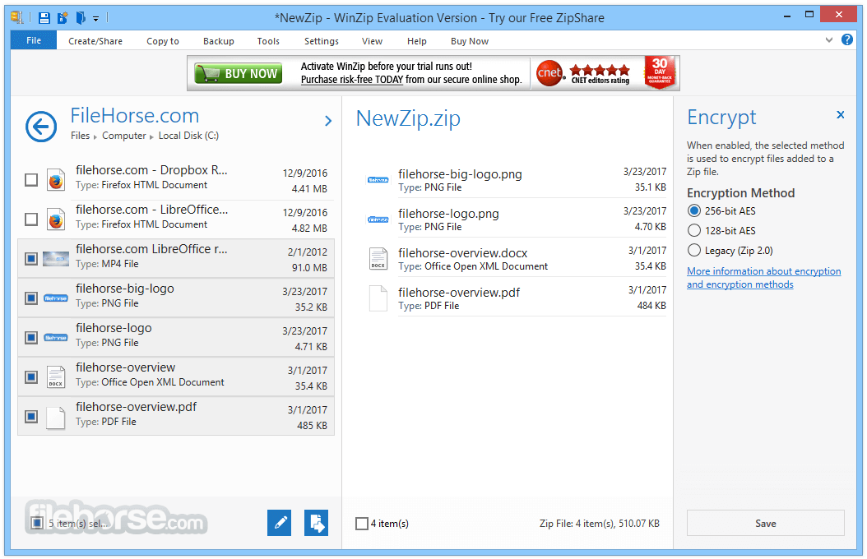Click the third blue quick access icon
The width and height of the screenshot is (867, 559).
(81, 18)
